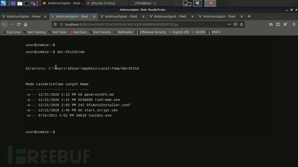Click the display settings tray icon

187,3
